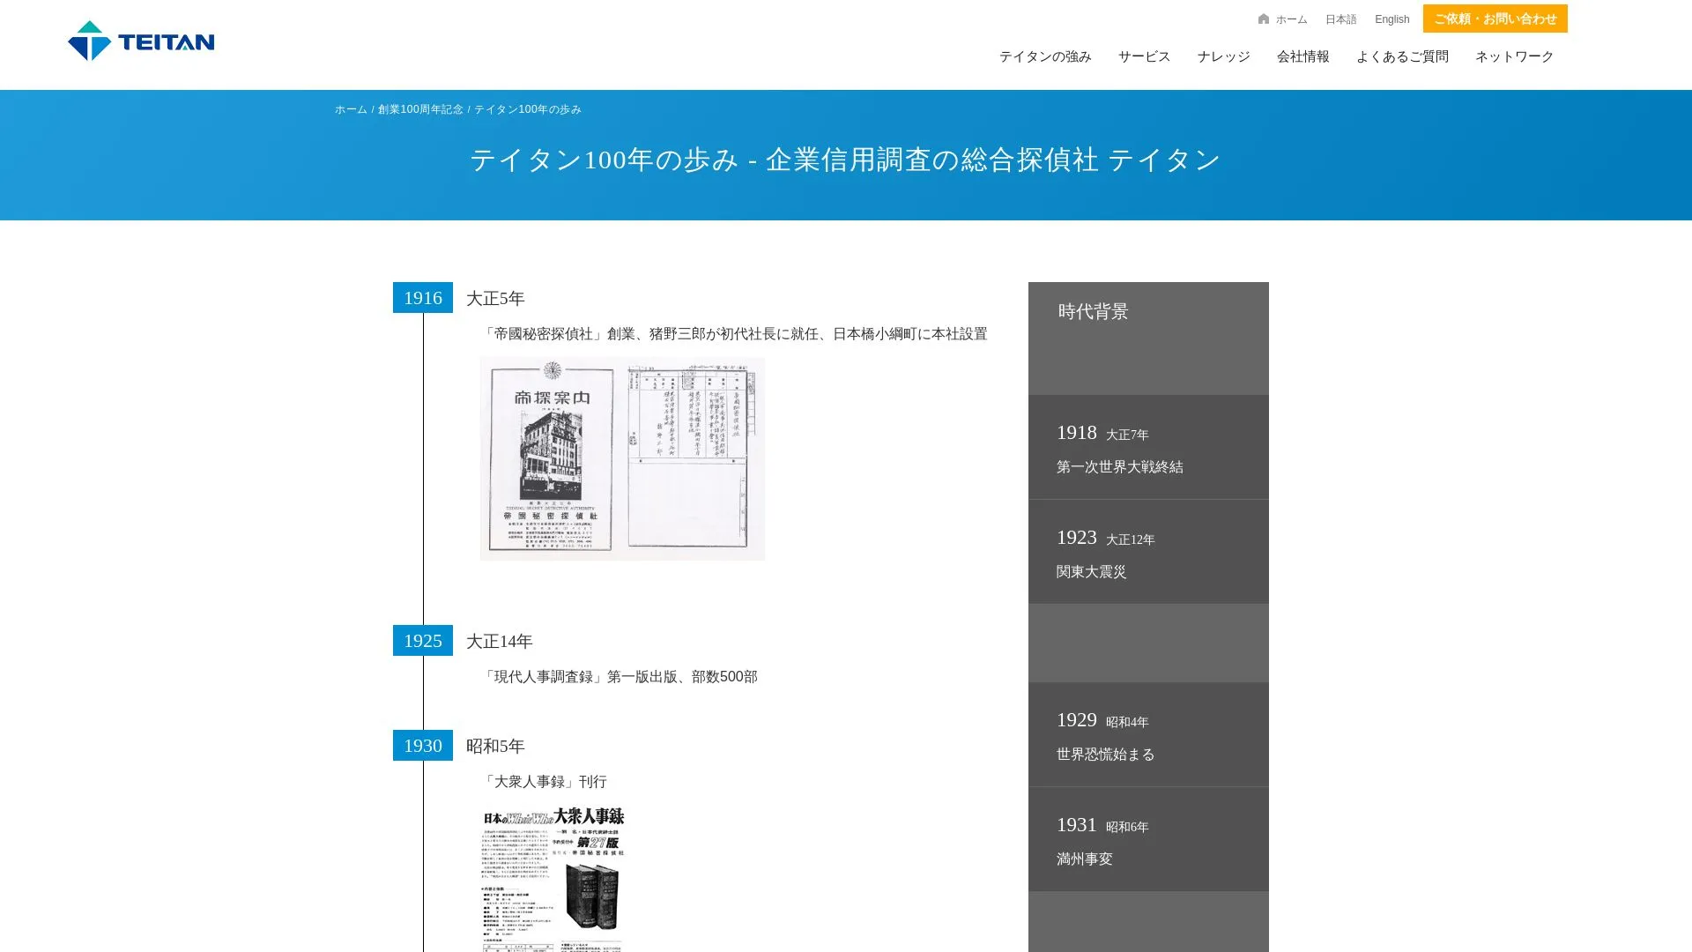Click the テイタン100年の歩み breadcrumb
Image resolution: width=1692 pixels, height=952 pixels.
pyautogui.click(x=528, y=109)
